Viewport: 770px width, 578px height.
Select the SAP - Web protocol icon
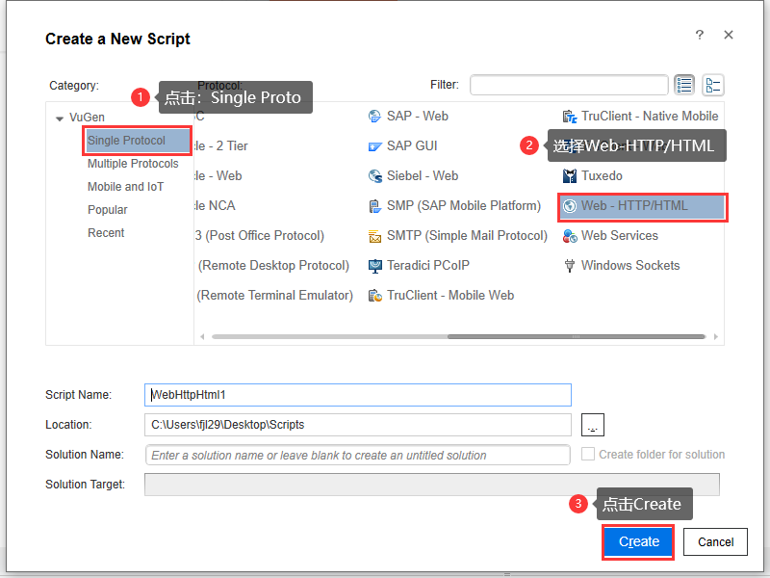point(376,117)
